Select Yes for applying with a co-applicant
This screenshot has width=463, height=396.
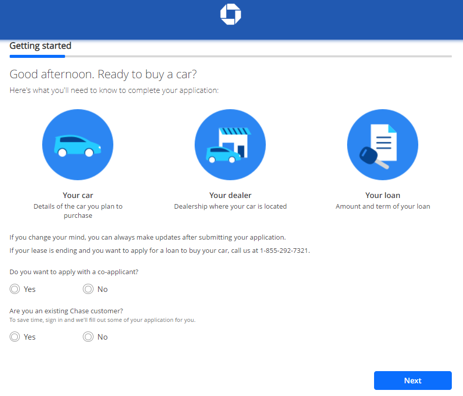(15, 289)
